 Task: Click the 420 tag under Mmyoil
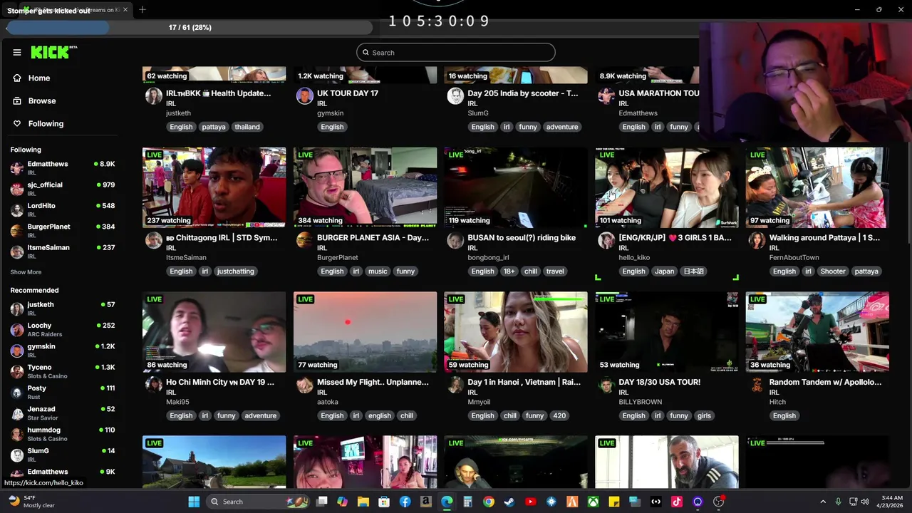559,416
